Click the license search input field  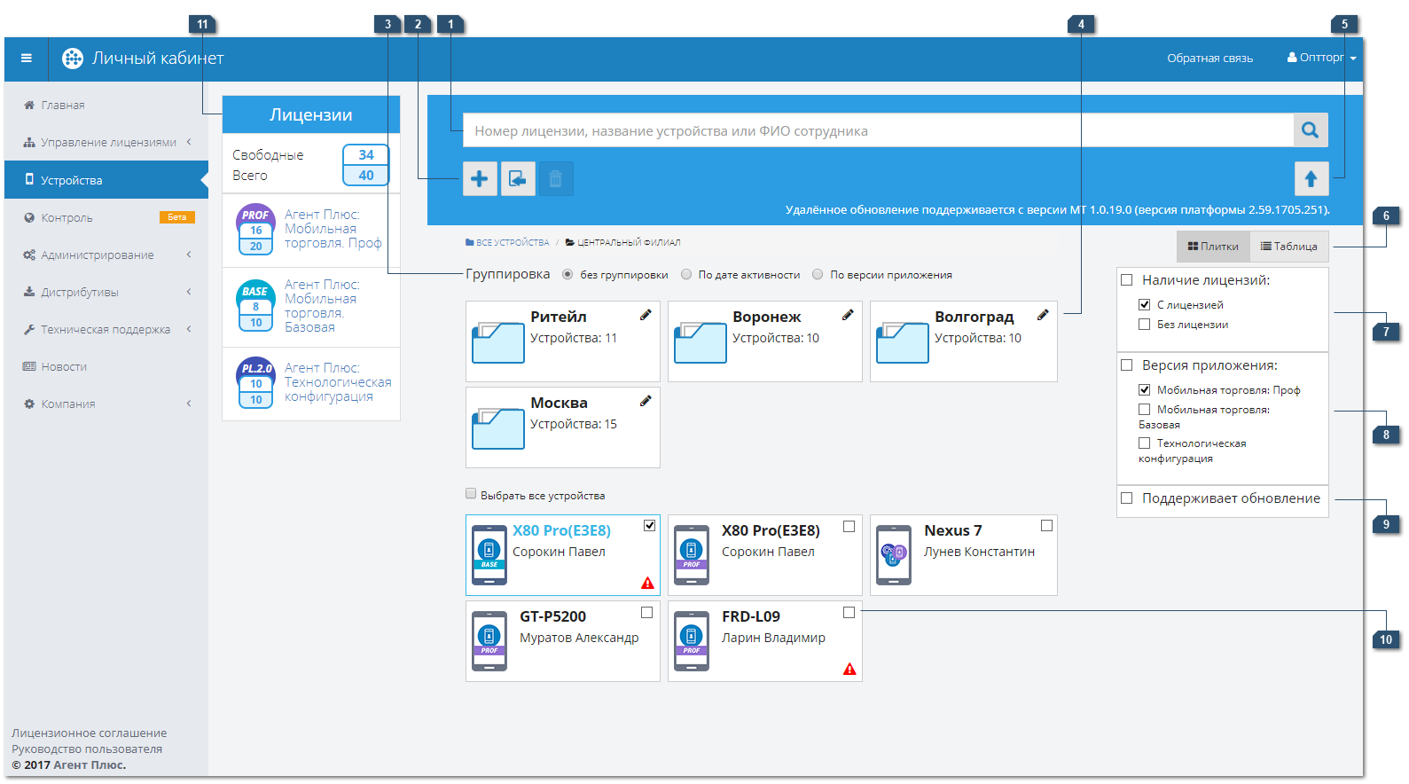pos(878,130)
